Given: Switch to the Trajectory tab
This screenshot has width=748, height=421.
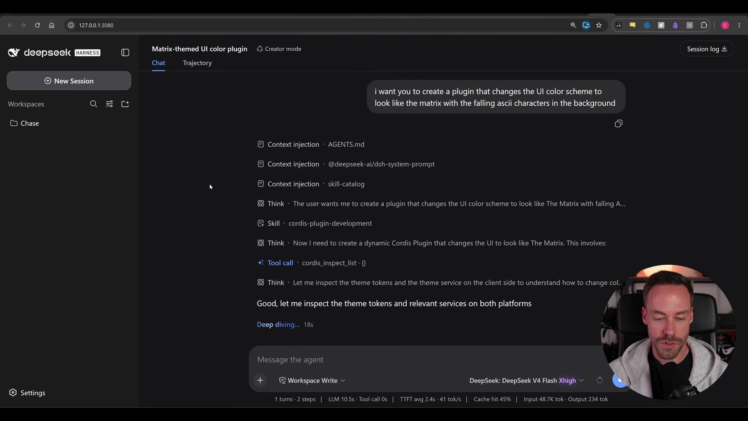Looking at the screenshot, I should (197, 63).
